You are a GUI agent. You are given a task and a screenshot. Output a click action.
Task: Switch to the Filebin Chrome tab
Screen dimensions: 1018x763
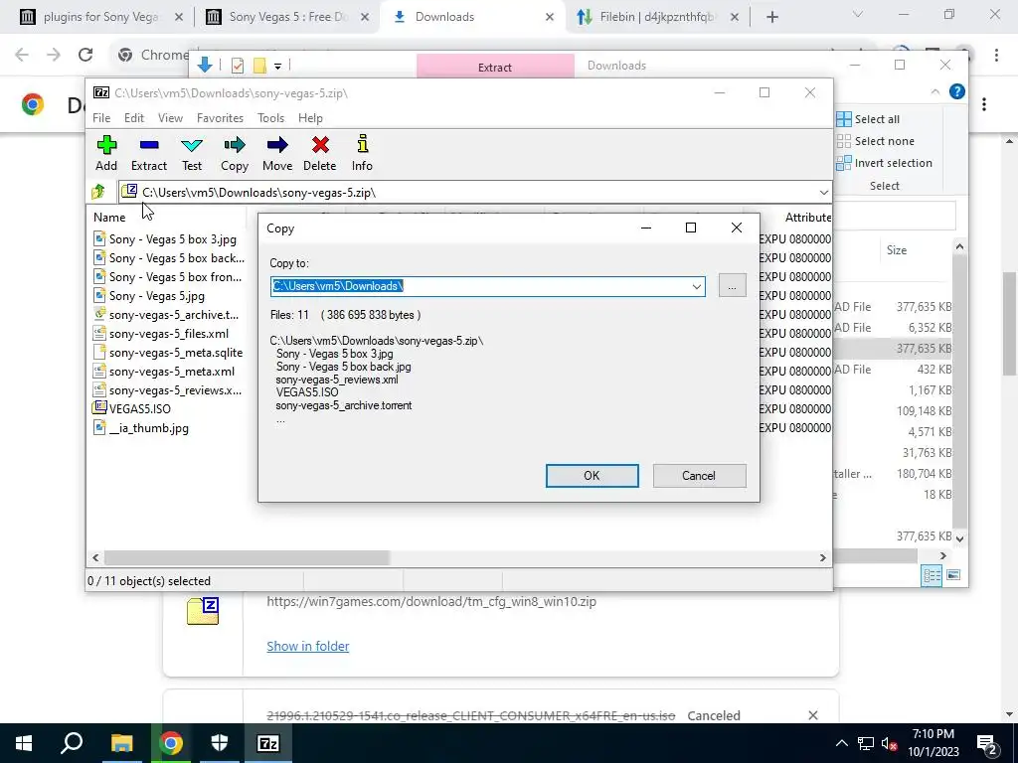point(657,17)
